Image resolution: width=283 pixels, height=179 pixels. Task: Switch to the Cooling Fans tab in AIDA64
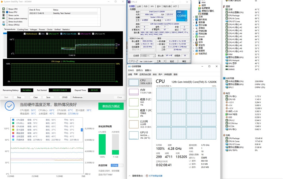click(x=23, y=29)
